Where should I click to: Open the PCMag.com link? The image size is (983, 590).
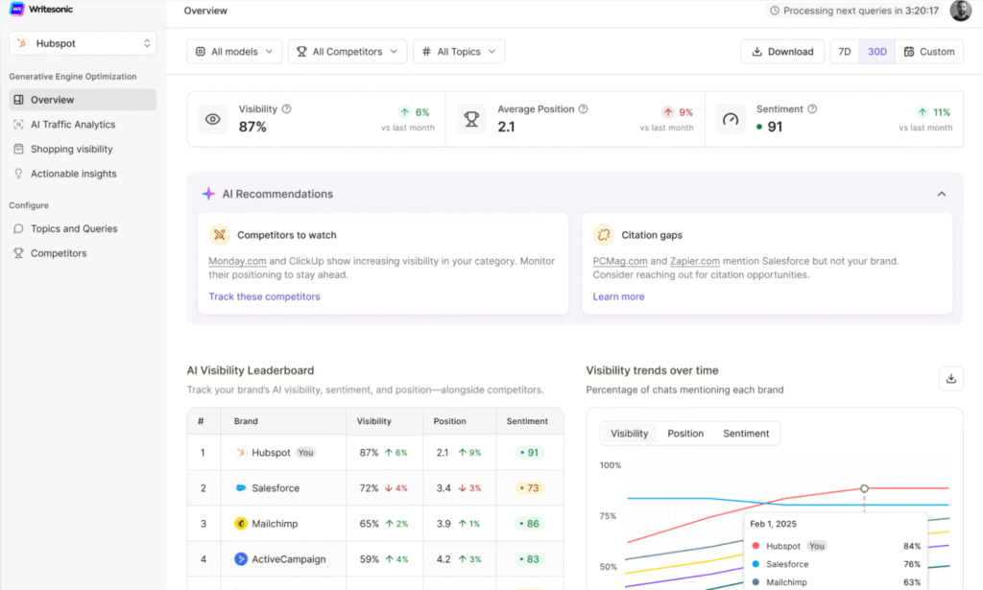tap(620, 261)
